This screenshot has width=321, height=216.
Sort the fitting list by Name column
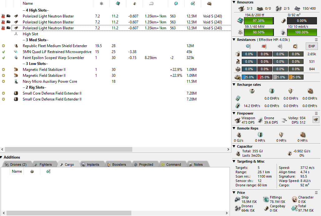(x=28, y=3)
